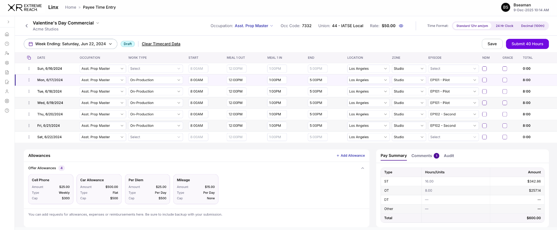This screenshot has width=557, height=230.
Task: Collapse the Offer Allowances section
Action: (363, 168)
